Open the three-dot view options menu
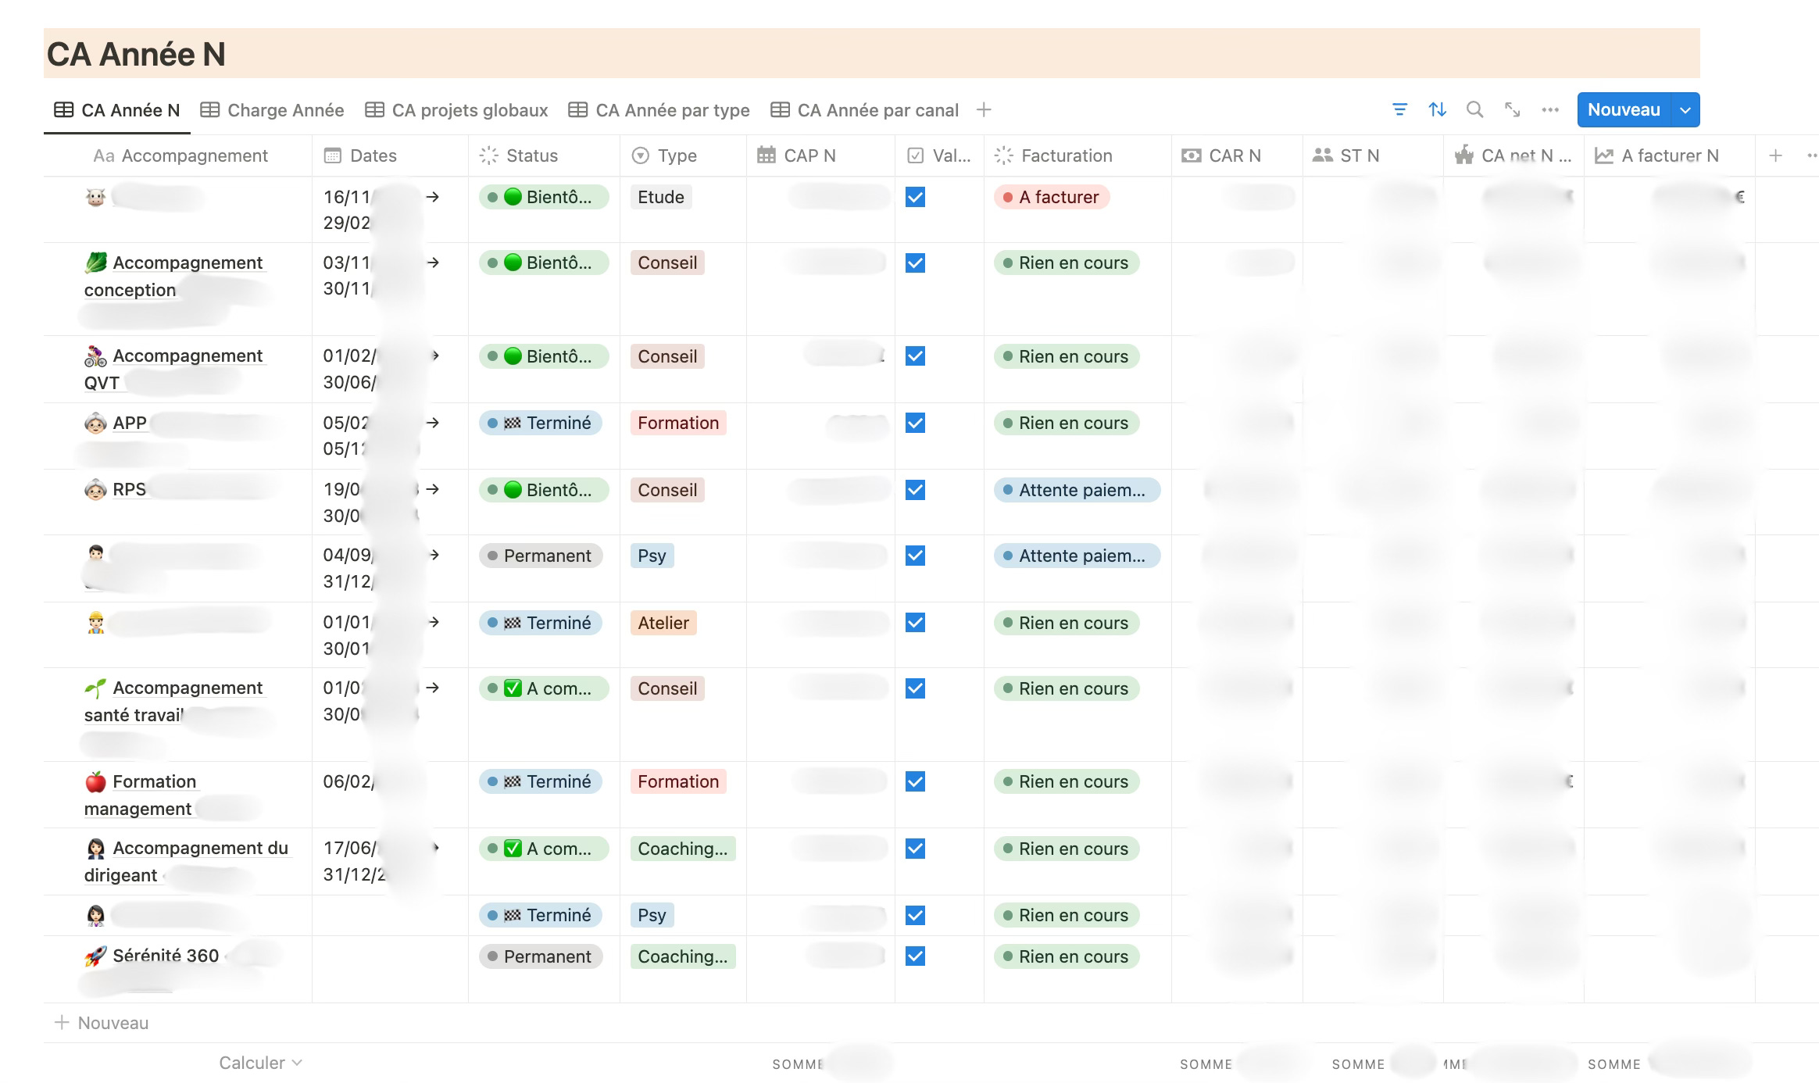Viewport: 1819px width, 1083px height. (x=1550, y=110)
